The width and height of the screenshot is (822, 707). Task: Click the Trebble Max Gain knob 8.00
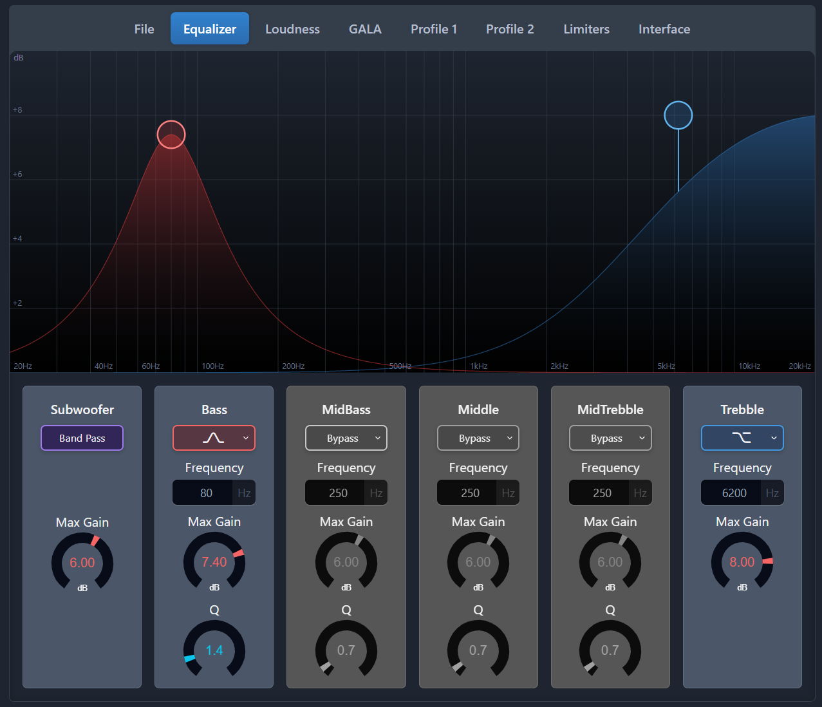742,561
